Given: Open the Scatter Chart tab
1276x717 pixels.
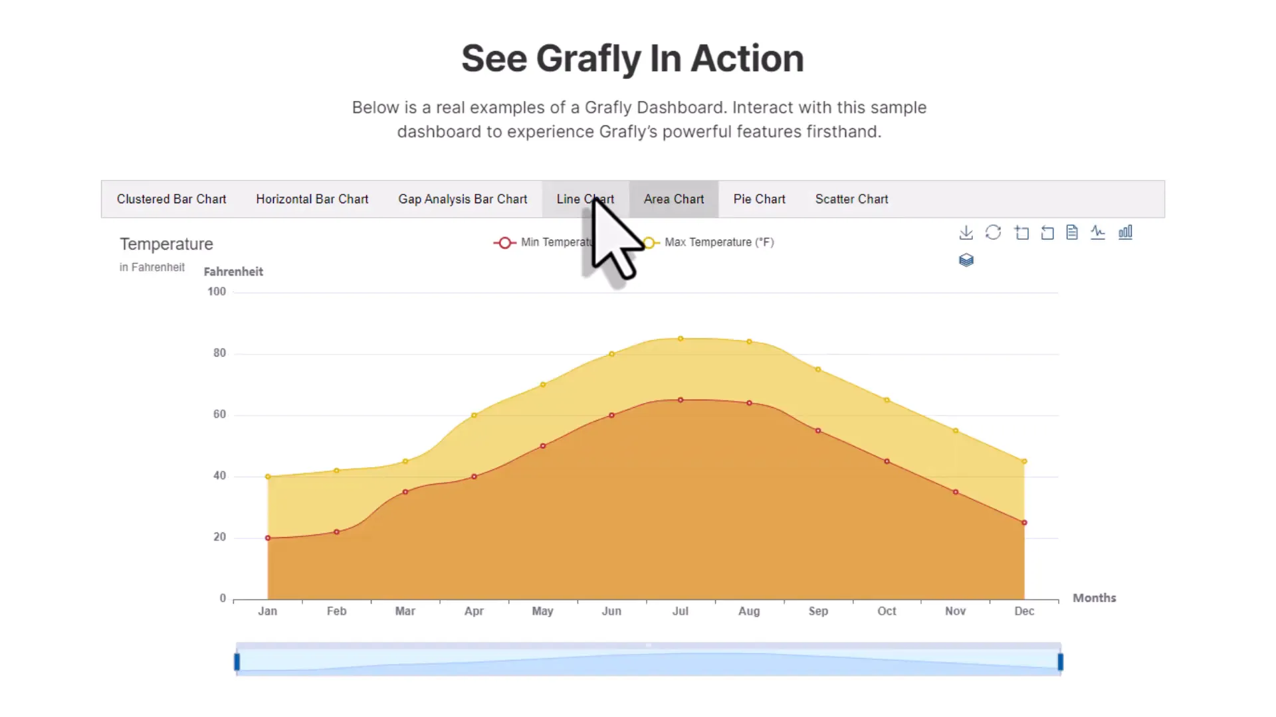Looking at the screenshot, I should (851, 199).
